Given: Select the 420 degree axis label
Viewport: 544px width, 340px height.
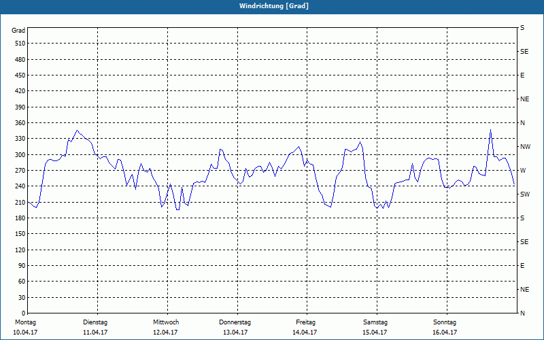Looking at the screenshot, I should coord(20,91).
